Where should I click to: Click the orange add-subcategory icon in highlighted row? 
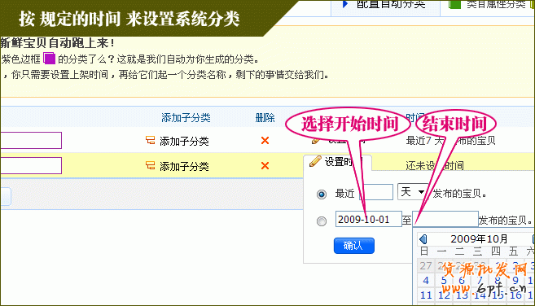pyautogui.click(x=150, y=165)
